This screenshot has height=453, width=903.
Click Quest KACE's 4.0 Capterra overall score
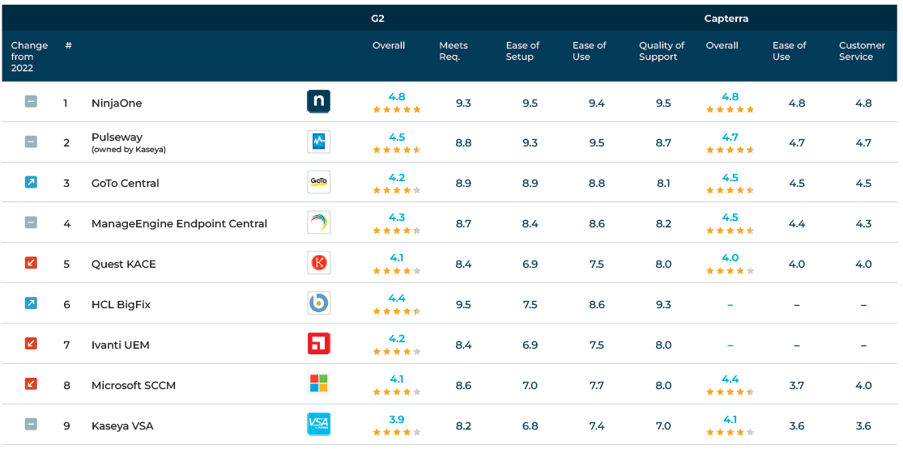click(730, 257)
